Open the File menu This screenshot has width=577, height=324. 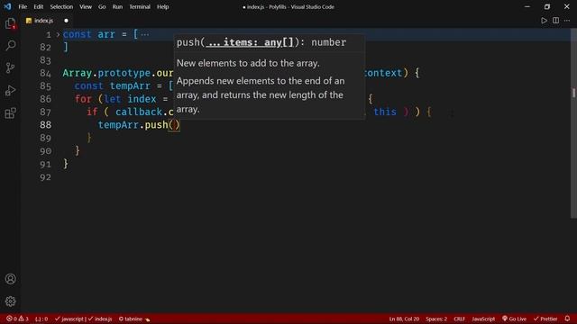pyautogui.click(x=23, y=6)
